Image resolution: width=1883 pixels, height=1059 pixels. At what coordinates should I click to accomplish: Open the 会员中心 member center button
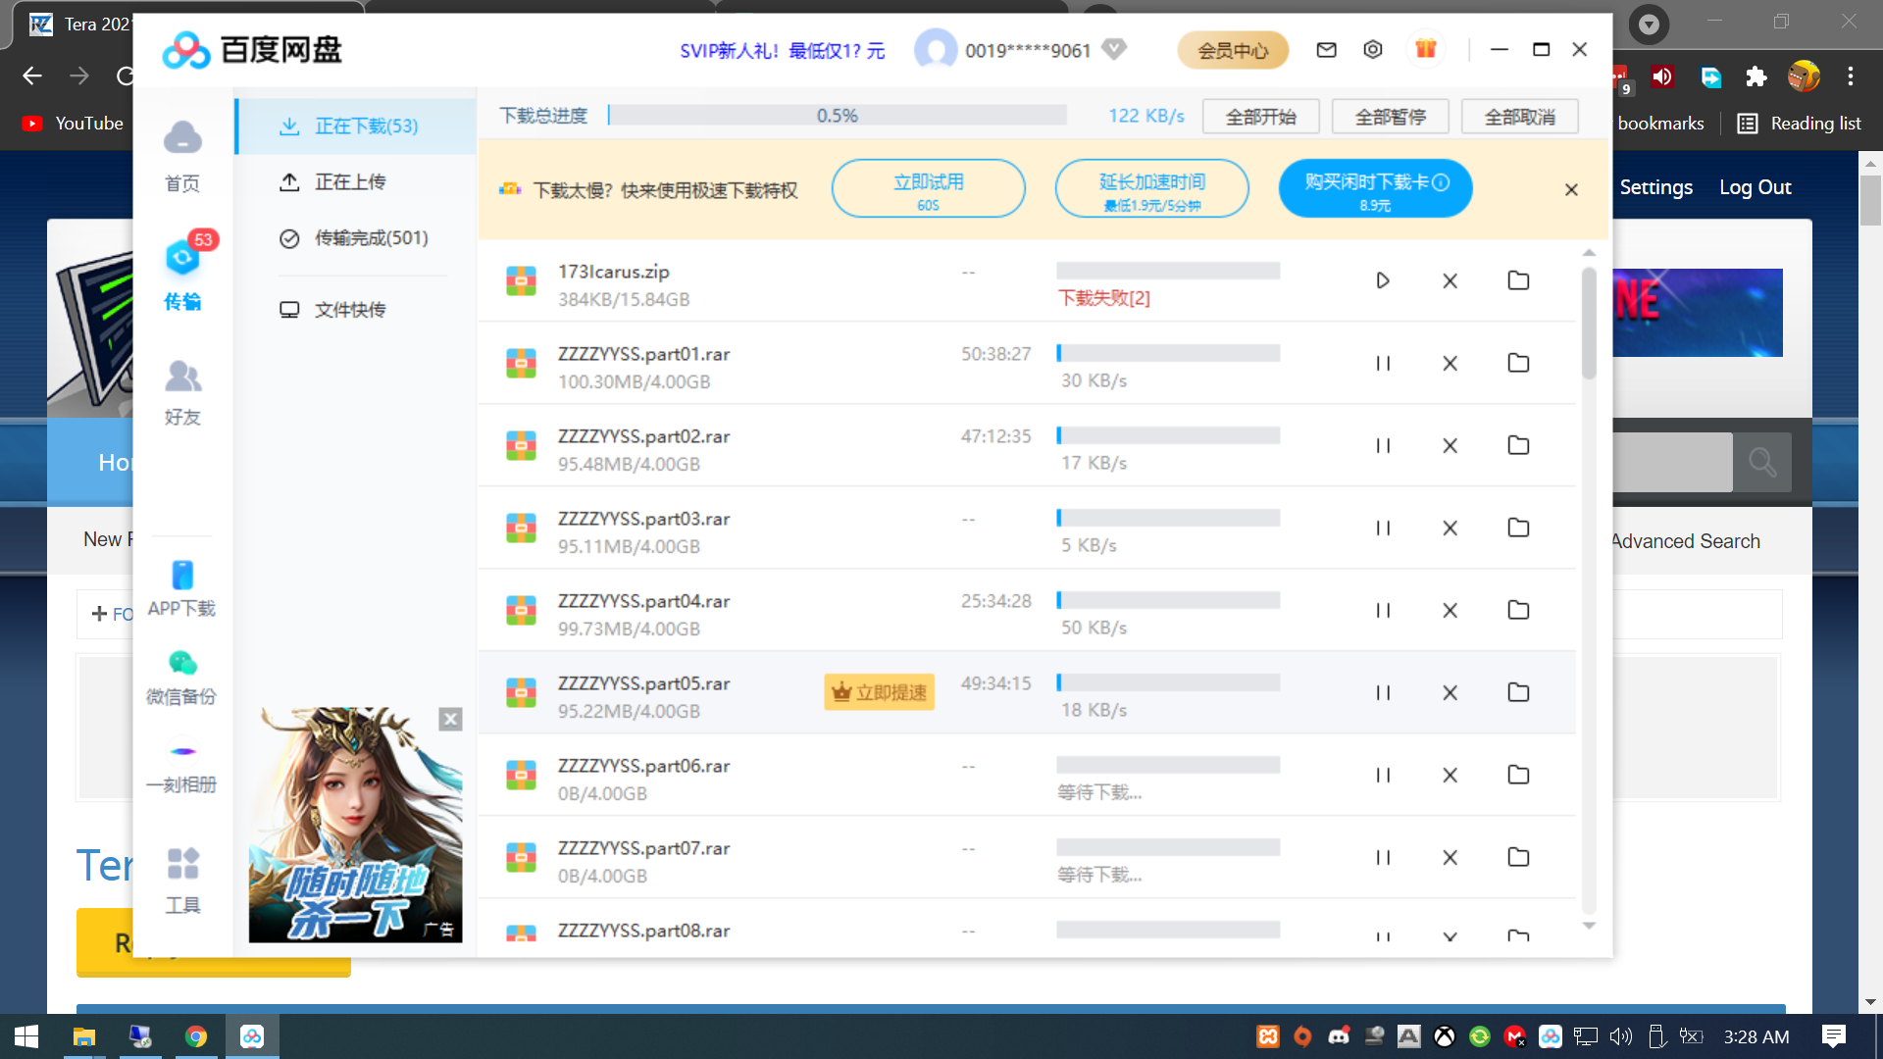(x=1233, y=50)
